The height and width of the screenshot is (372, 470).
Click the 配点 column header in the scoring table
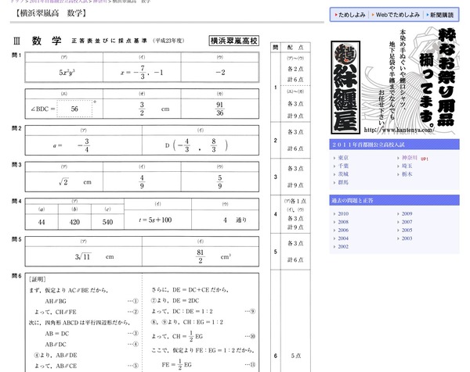click(x=295, y=47)
